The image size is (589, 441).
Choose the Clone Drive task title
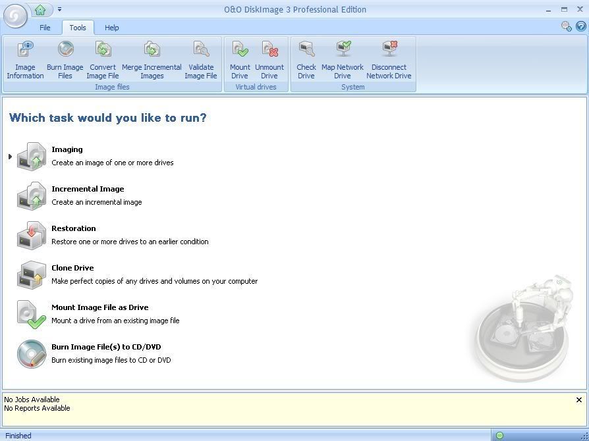(x=72, y=268)
